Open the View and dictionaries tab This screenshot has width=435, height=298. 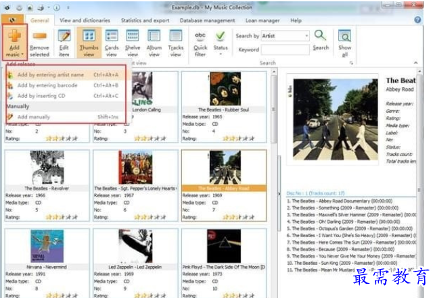[85, 20]
